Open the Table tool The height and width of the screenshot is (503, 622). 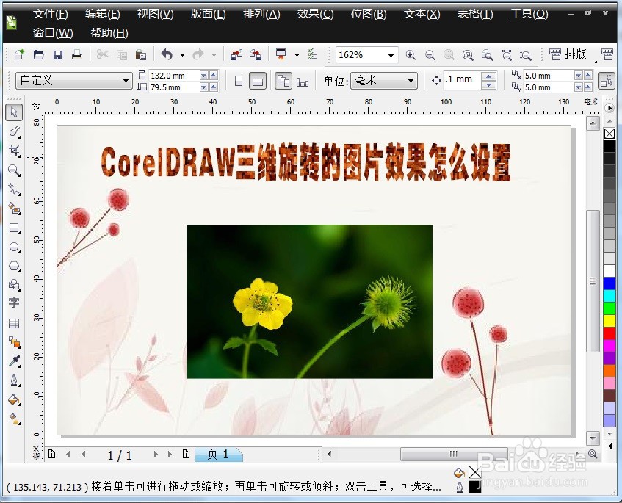[x=13, y=323]
